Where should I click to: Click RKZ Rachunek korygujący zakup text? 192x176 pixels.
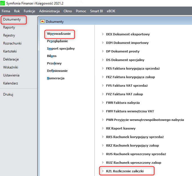[132, 145]
